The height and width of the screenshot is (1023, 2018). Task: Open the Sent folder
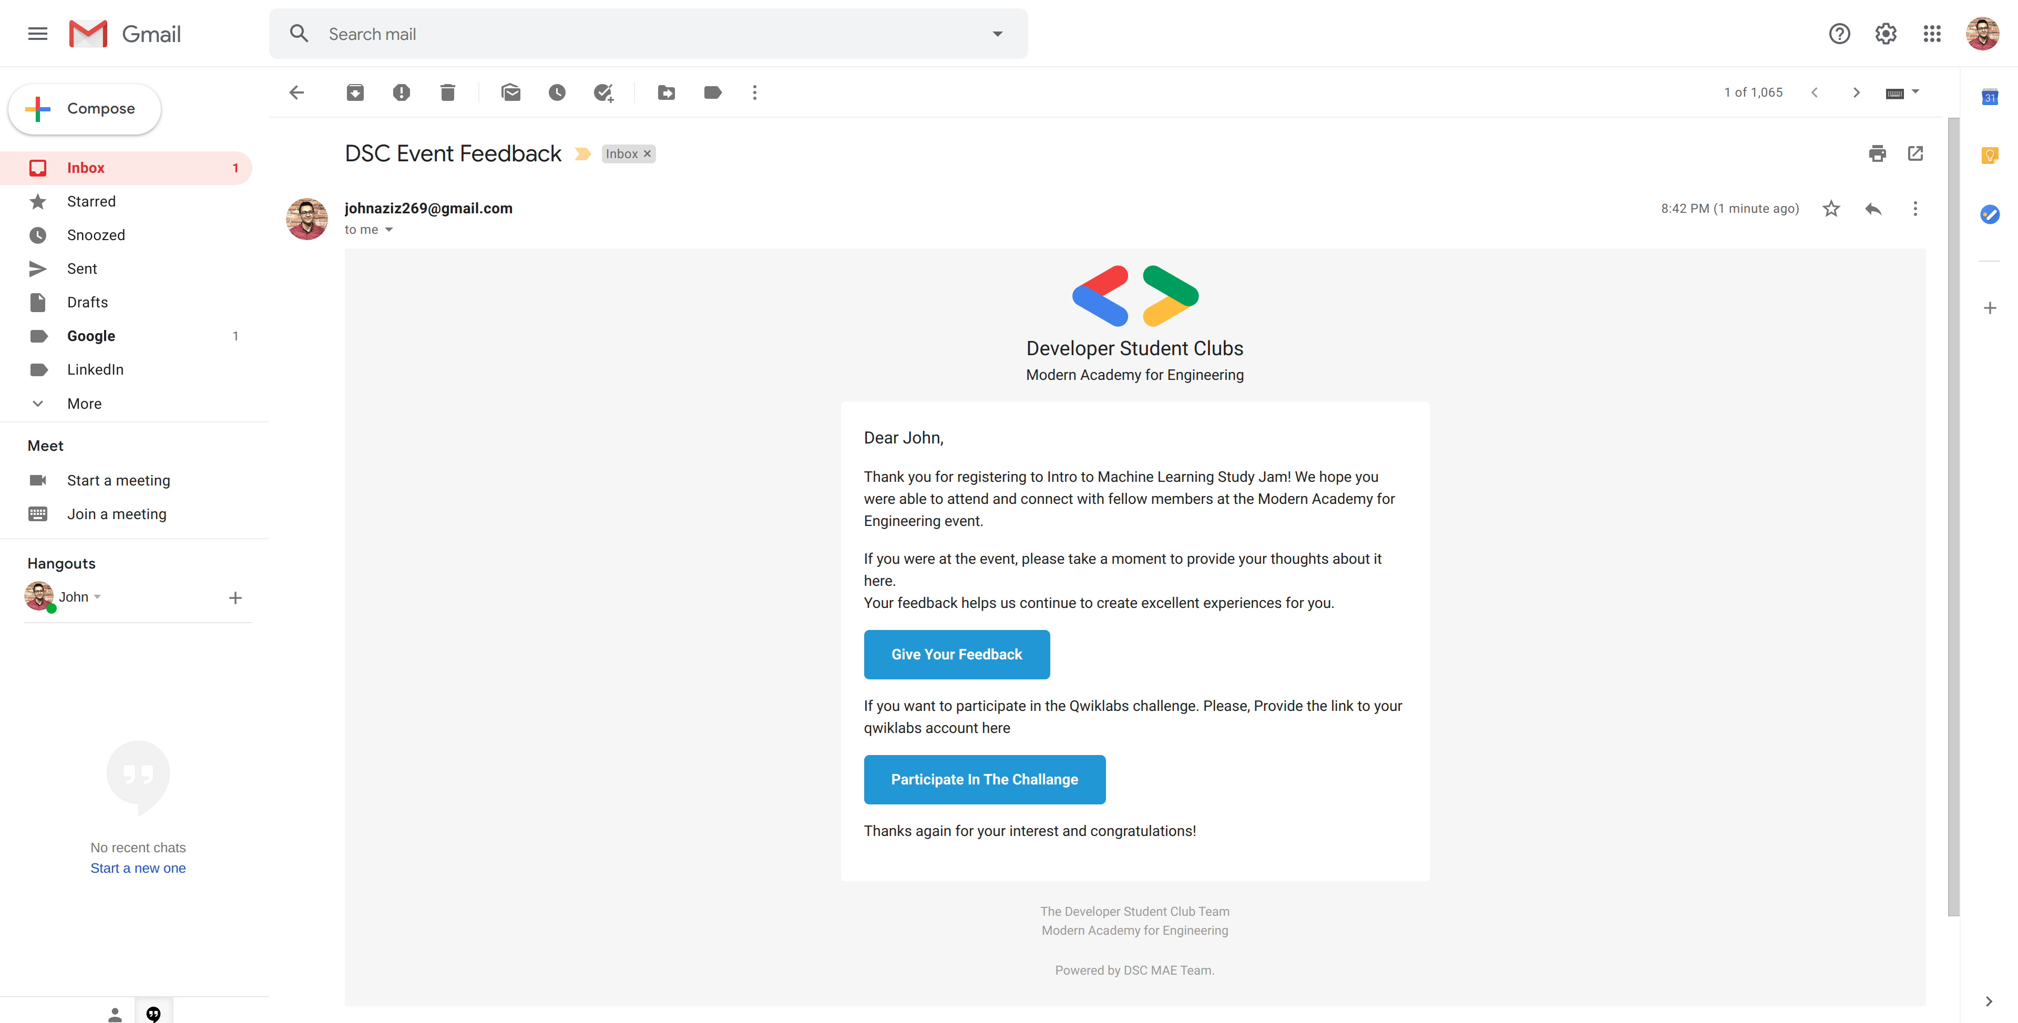point(126,268)
